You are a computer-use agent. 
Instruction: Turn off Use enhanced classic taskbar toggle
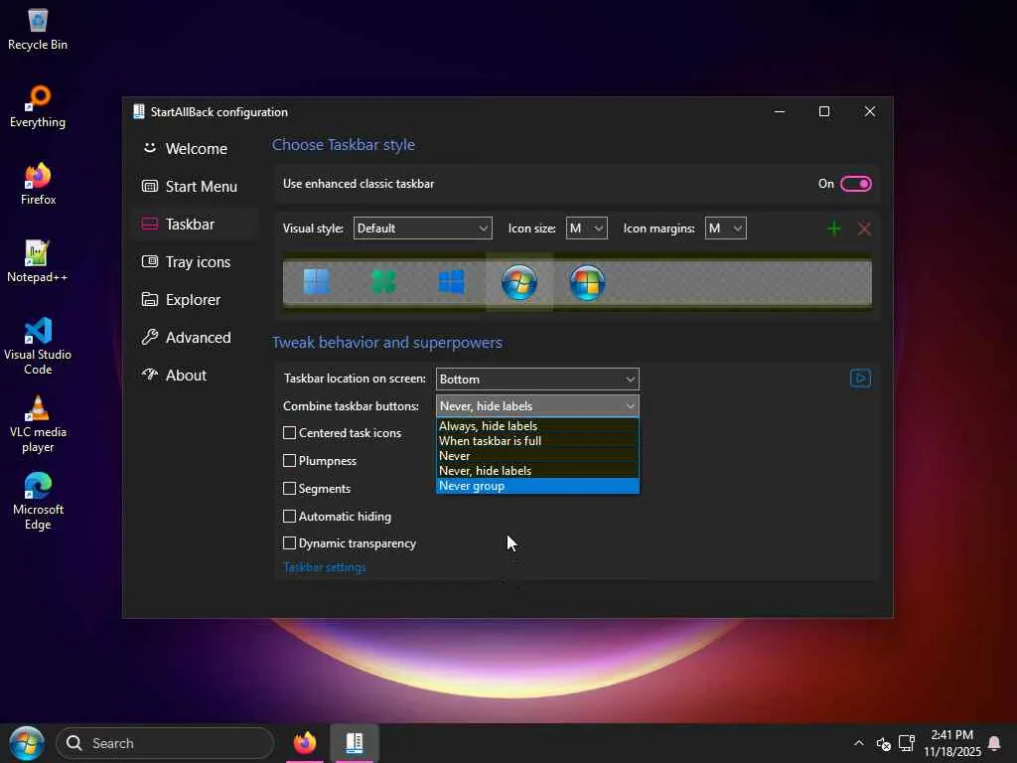(855, 184)
